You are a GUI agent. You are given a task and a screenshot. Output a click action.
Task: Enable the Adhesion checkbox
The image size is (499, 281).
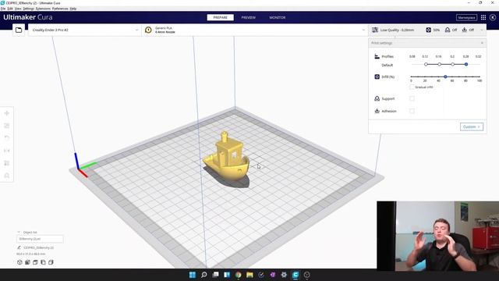tap(412, 111)
